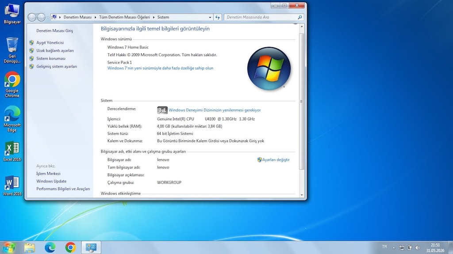Screen dimensions: 453x254
Task: Open Word 2016 desktop shortcut
Action: pyautogui.click(x=12, y=186)
